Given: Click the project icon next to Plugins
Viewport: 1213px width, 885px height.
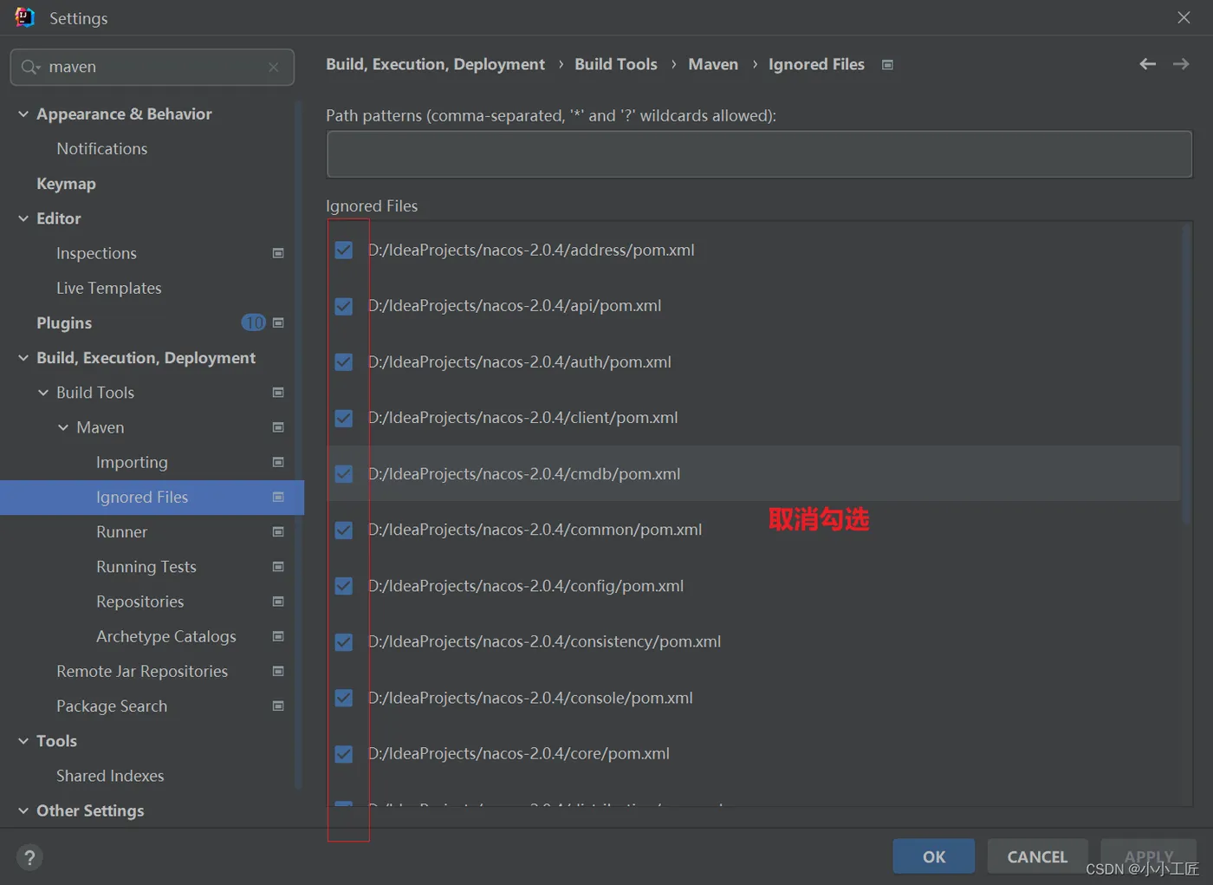Looking at the screenshot, I should [278, 322].
